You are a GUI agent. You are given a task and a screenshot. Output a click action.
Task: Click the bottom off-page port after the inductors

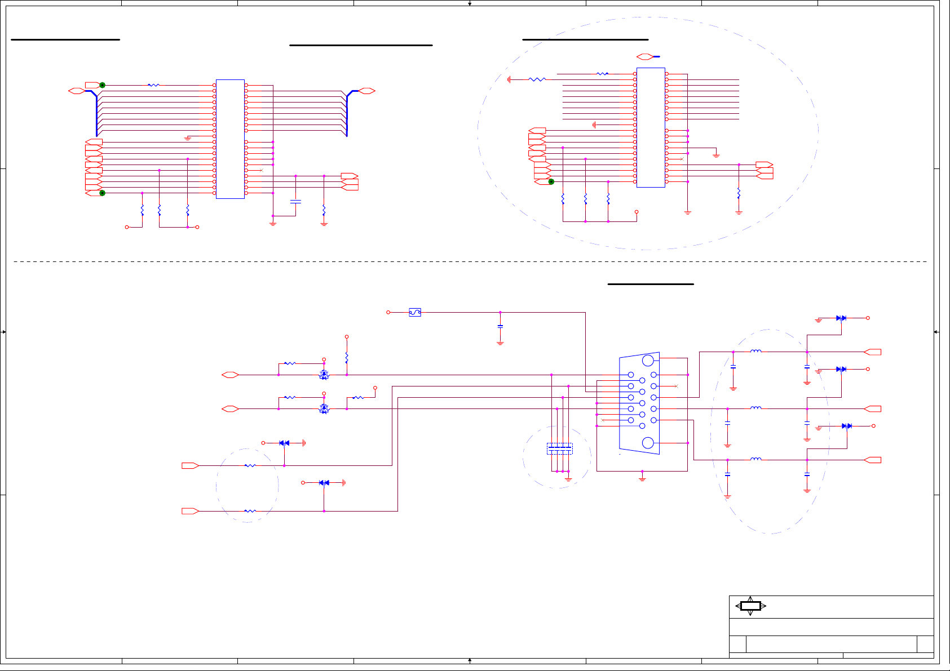873,460
